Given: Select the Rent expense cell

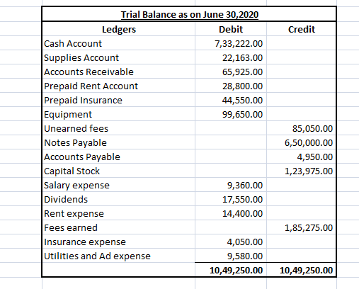Looking at the screenshot, I should pos(119,213).
